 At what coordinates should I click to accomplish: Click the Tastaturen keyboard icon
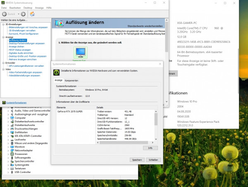click(12, 168)
